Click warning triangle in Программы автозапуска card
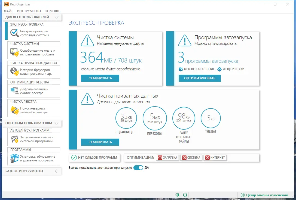This screenshot has width=296, height=200. pyautogui.click(x=185, y=40)
